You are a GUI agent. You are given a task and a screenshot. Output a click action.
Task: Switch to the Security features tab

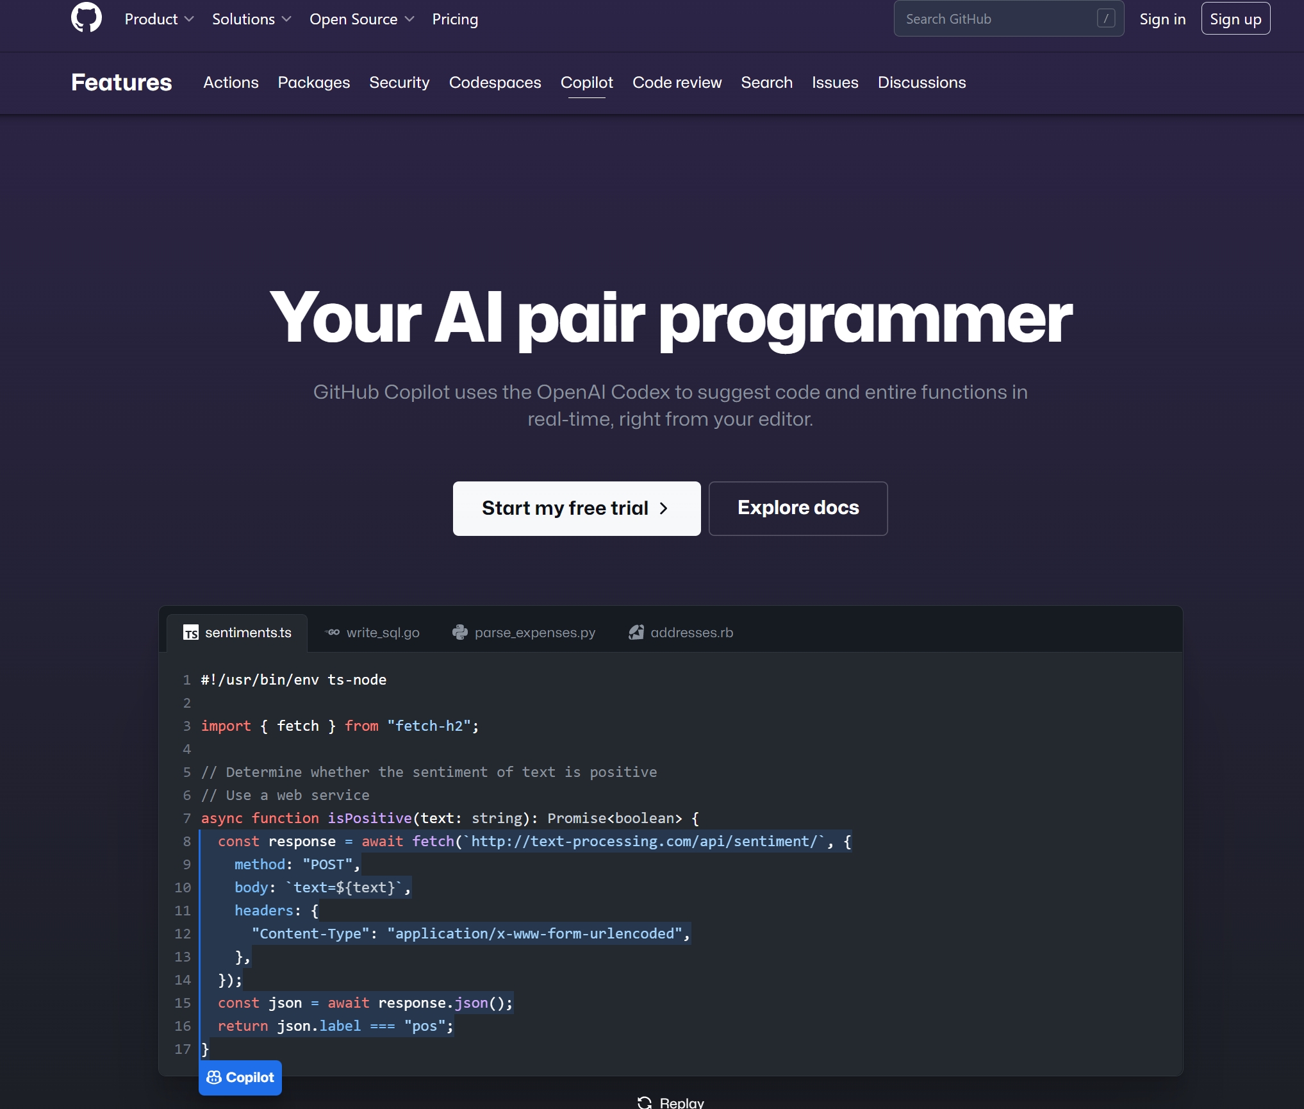click(399, 83)
